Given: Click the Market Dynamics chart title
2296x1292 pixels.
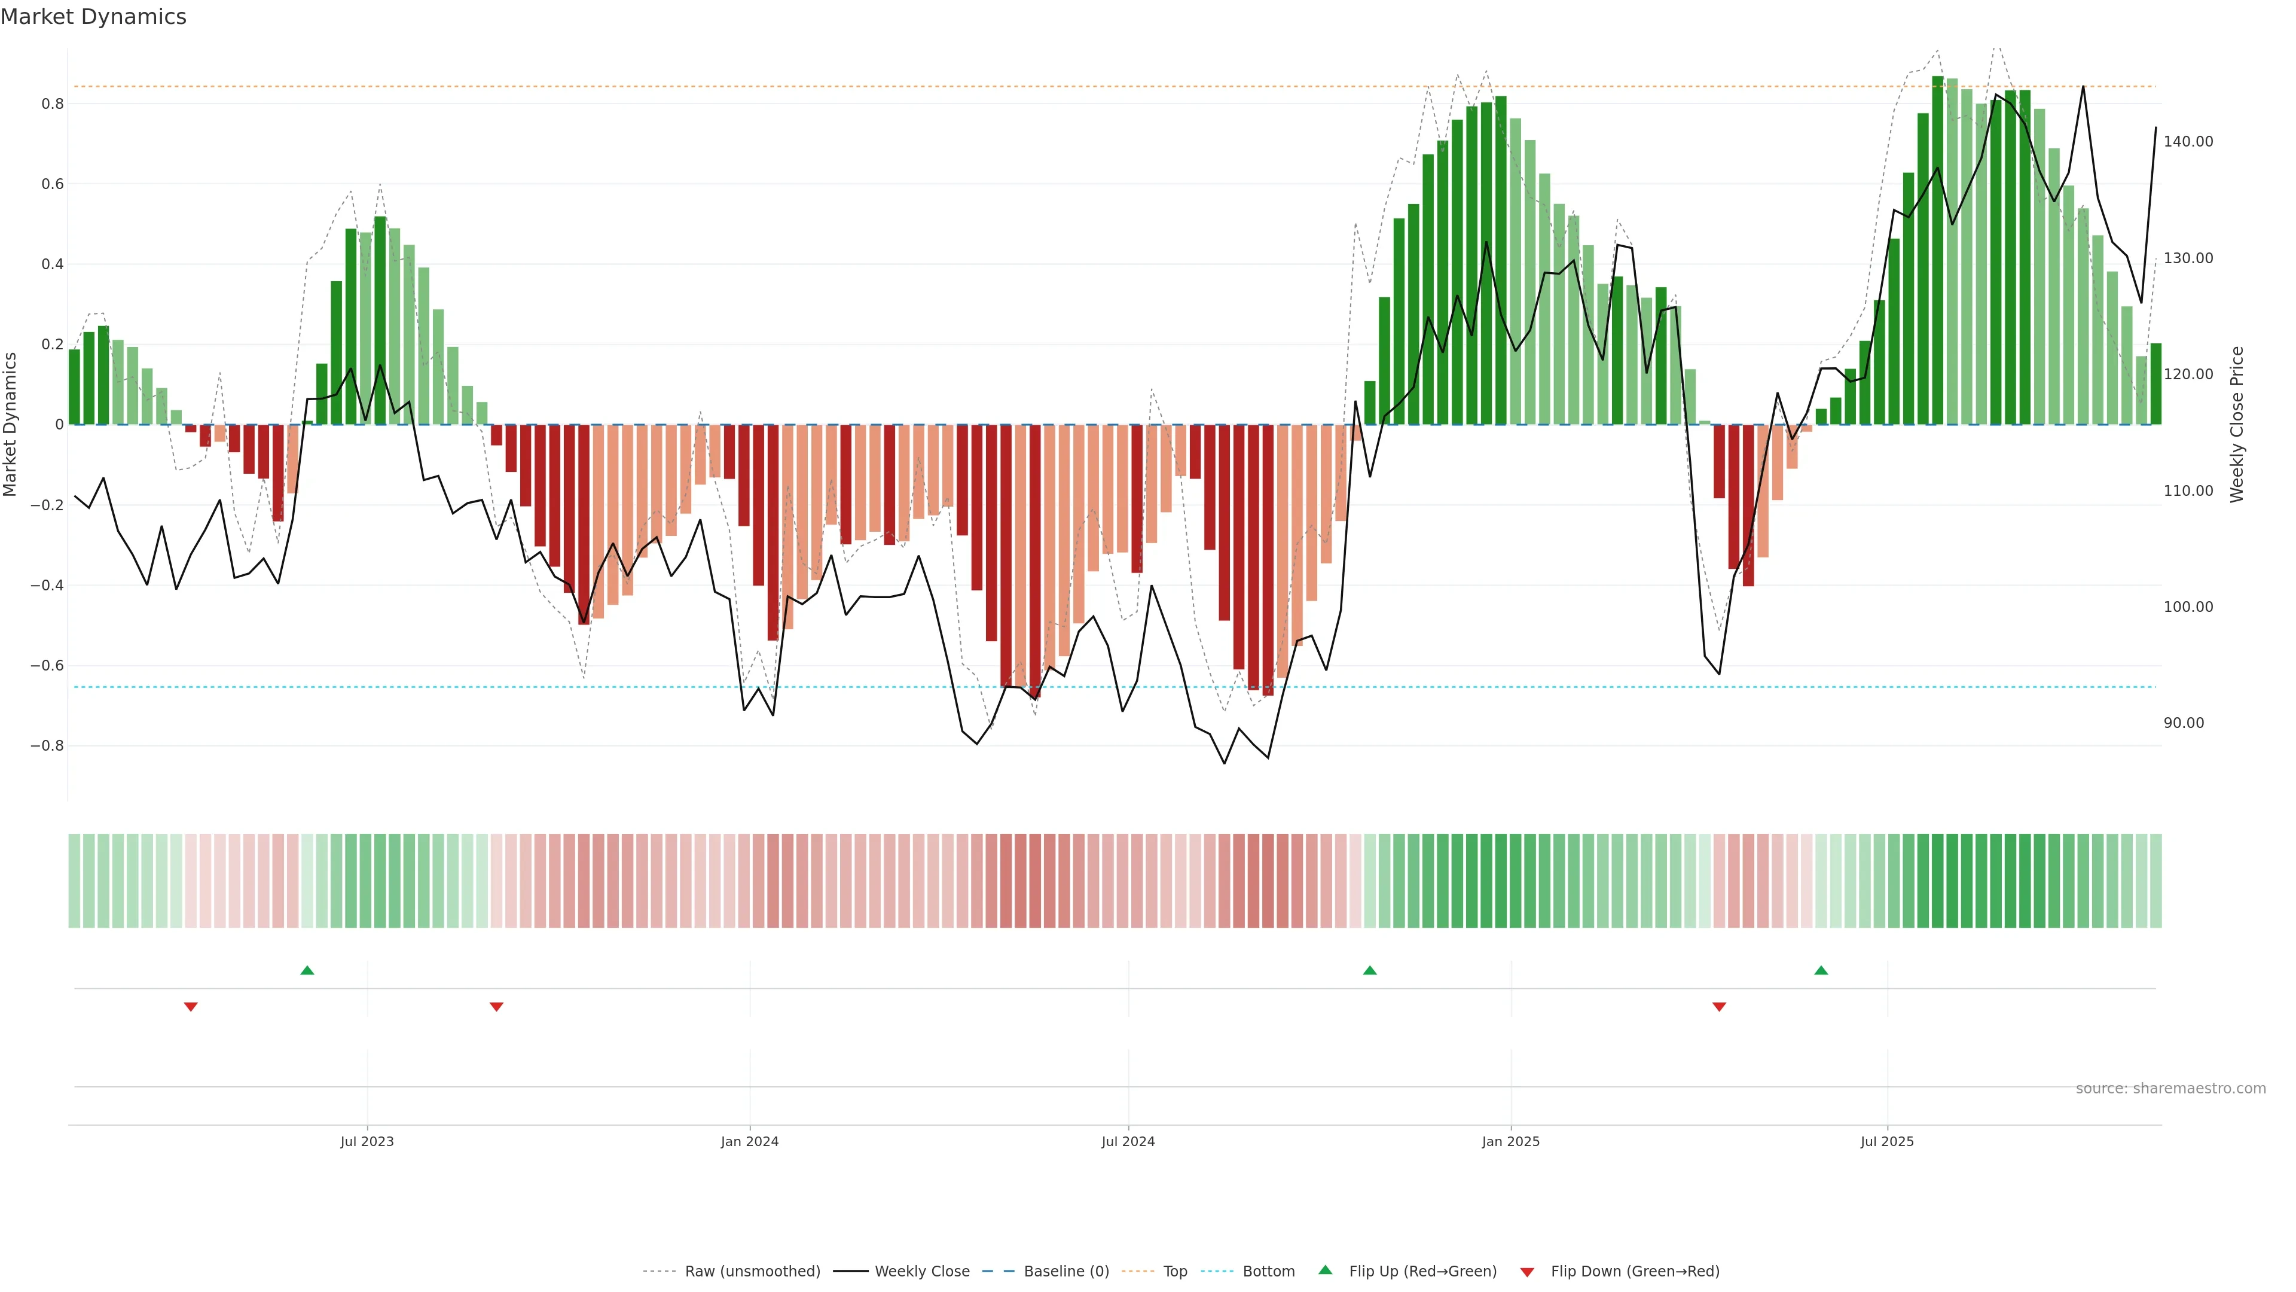Looking at the screenshot, I should click(94, 17).
